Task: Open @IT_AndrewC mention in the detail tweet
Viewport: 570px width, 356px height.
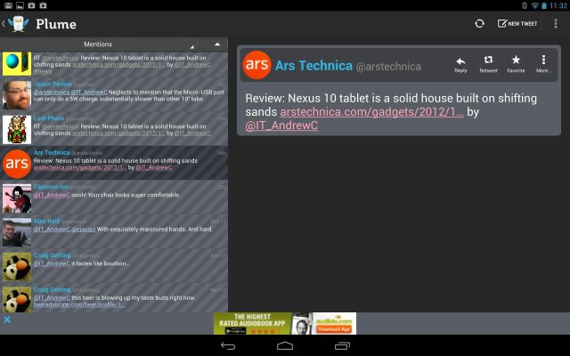Action: 281,125
